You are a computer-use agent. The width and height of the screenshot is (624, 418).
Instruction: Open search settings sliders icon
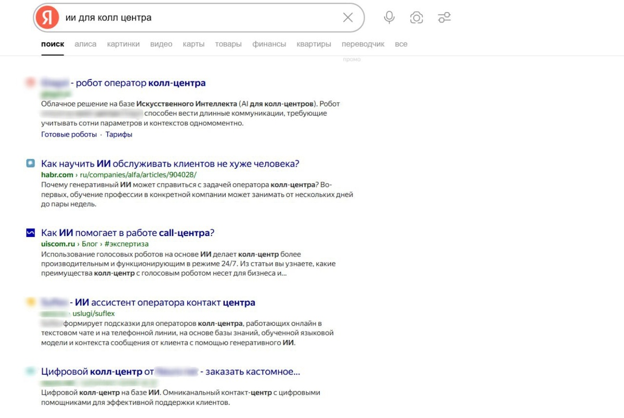[444, 18]
